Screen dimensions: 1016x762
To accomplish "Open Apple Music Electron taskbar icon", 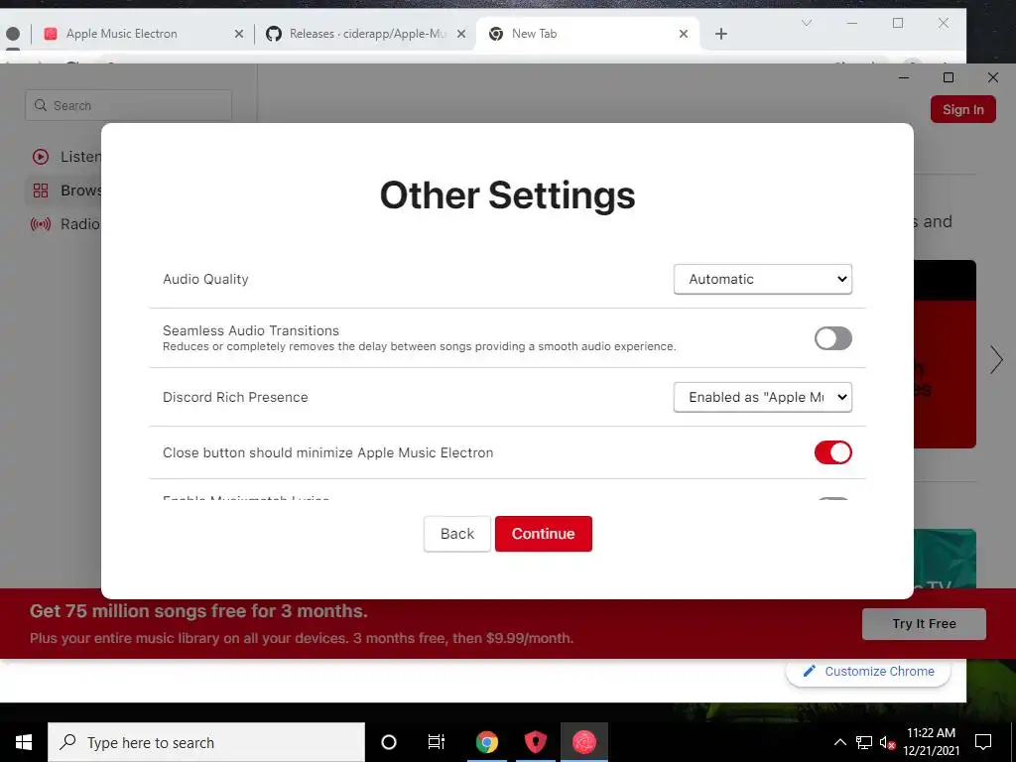I will [583, 742].
